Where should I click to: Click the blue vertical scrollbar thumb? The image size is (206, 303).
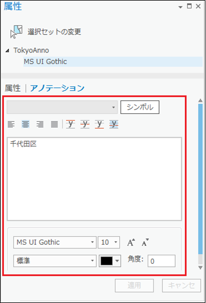pos(200,179)
